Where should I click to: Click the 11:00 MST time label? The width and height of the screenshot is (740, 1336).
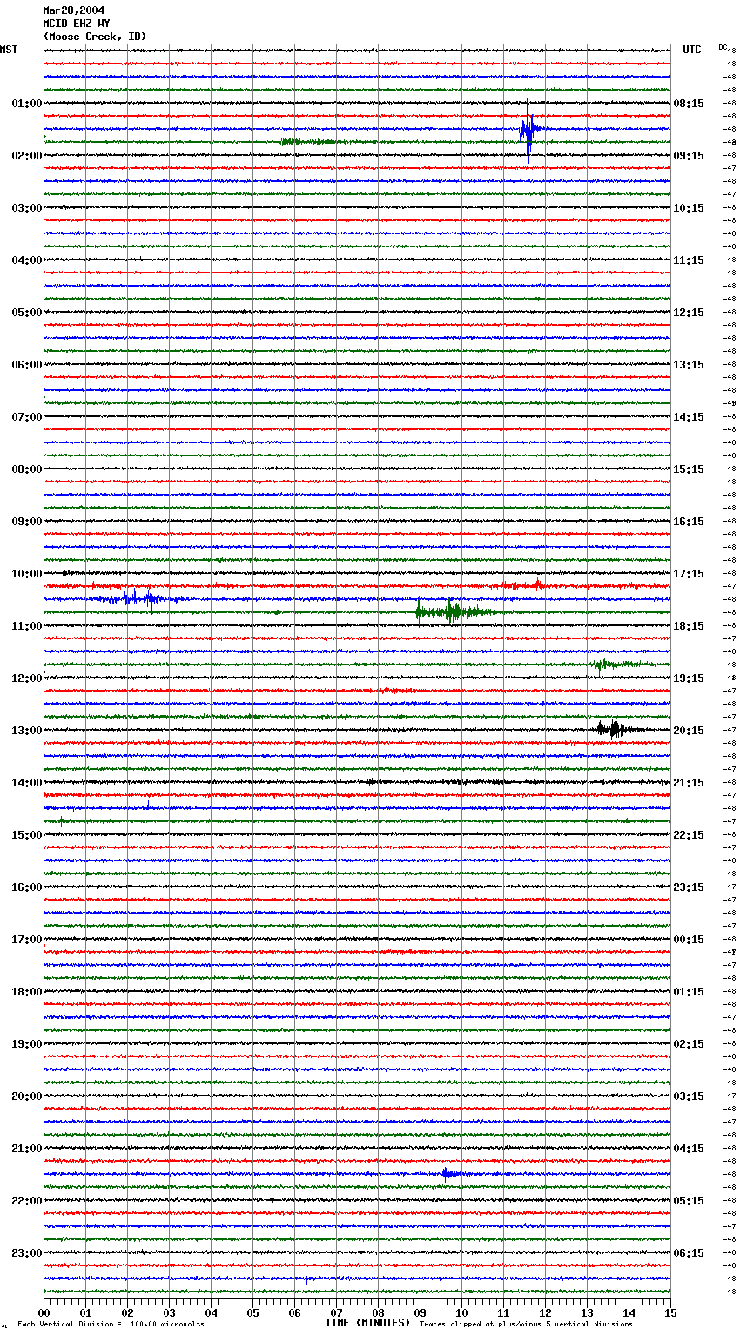pos(27,626)
